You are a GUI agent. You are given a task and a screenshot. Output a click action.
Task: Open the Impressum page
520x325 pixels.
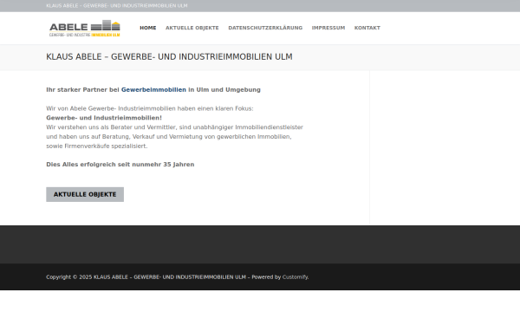tap(328, 28)
